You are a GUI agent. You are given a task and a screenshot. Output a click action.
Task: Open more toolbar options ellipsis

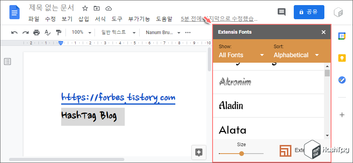(x=188, y=33)
